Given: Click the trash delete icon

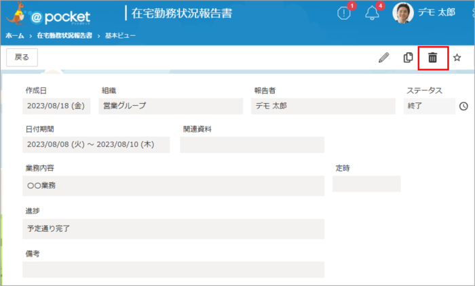Looking at the screenshot, I should click(x=432, y=58).
